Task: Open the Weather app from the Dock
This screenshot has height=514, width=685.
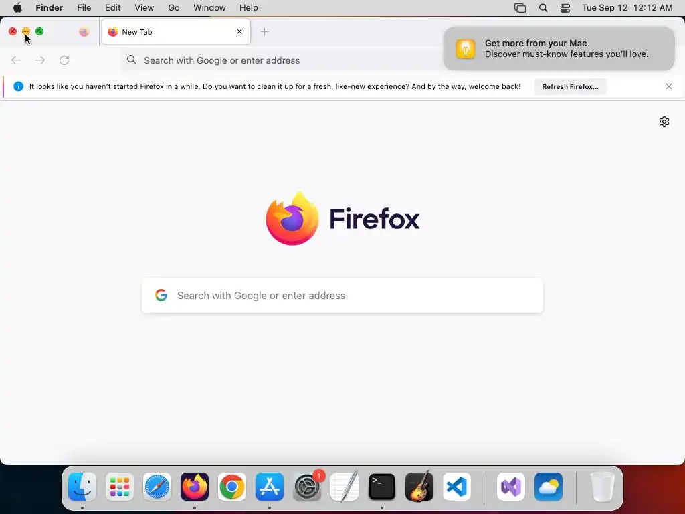Action: (549, 487)
